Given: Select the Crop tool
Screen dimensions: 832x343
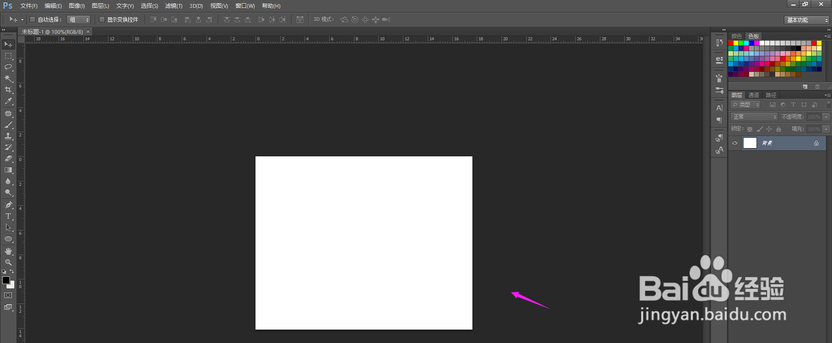Looking at the screenshot, I should coord(8,90).
